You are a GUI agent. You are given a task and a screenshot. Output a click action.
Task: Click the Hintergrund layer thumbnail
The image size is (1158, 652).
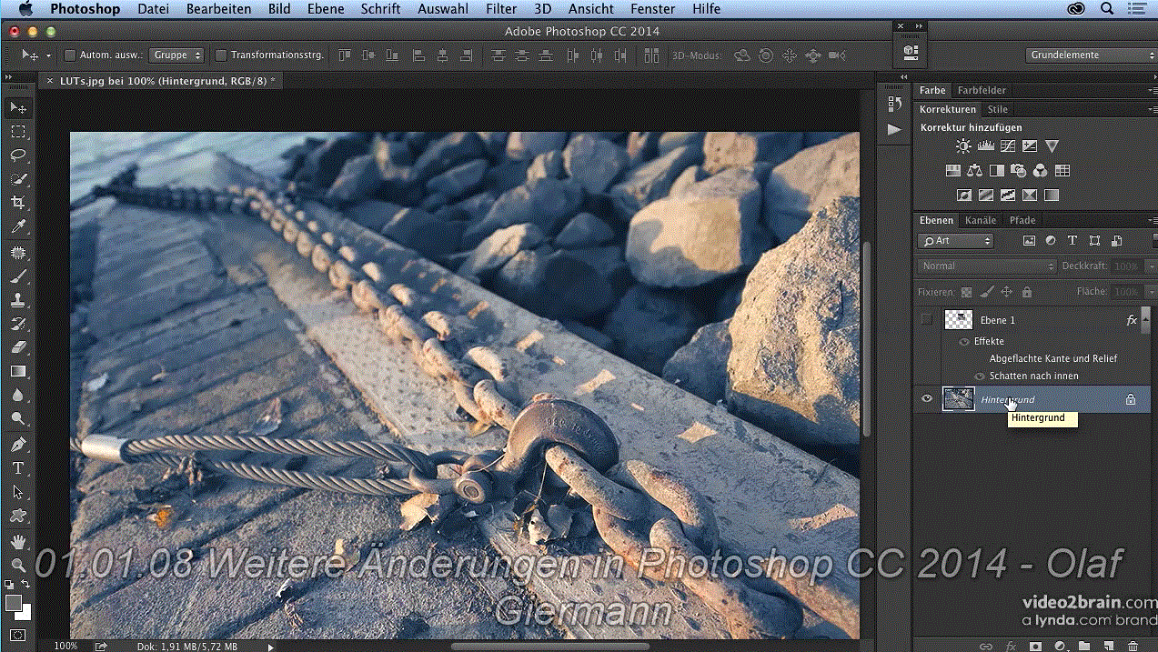coord(959,398)
